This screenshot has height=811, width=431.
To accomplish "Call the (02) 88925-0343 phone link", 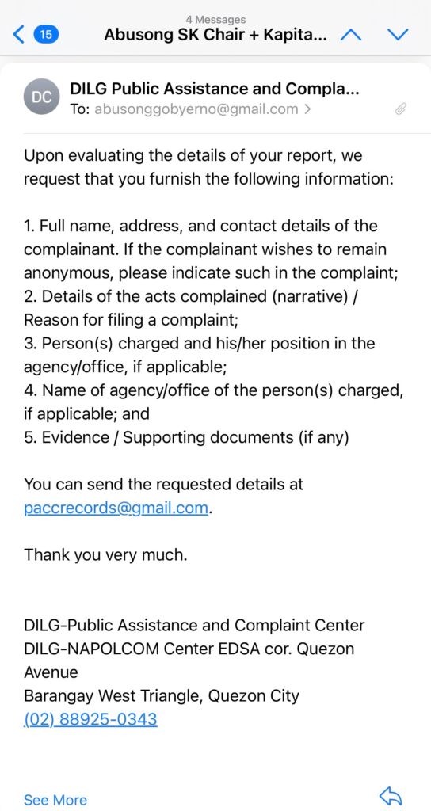I will point(90,719).
